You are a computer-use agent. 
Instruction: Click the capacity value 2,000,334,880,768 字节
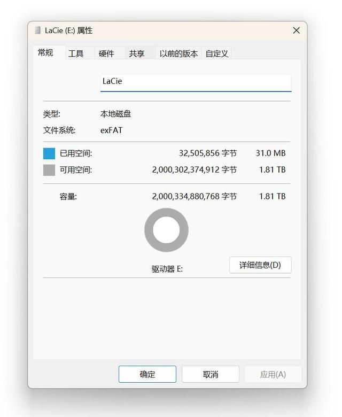tap(195, 197)
